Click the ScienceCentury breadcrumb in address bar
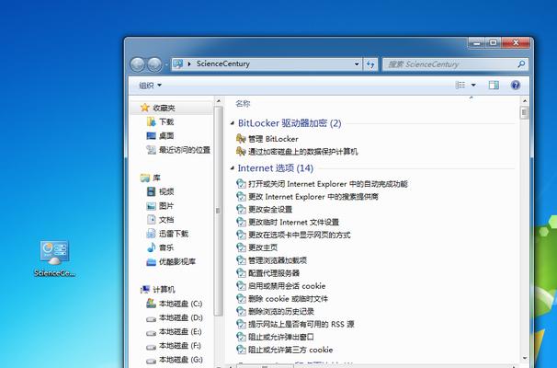The width and height of the screenshot is (557, 368). pos(223,64)
